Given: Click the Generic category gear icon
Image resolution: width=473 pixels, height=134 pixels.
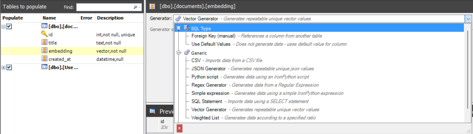Looking at the screenshot, I should point(187,53).
